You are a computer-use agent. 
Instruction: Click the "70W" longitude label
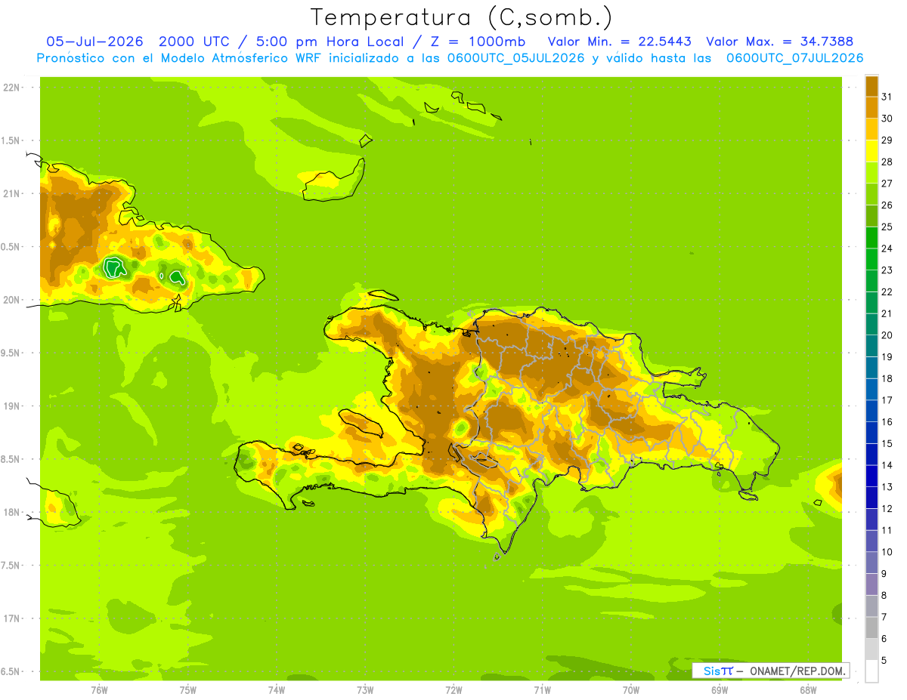coord(631,690)
